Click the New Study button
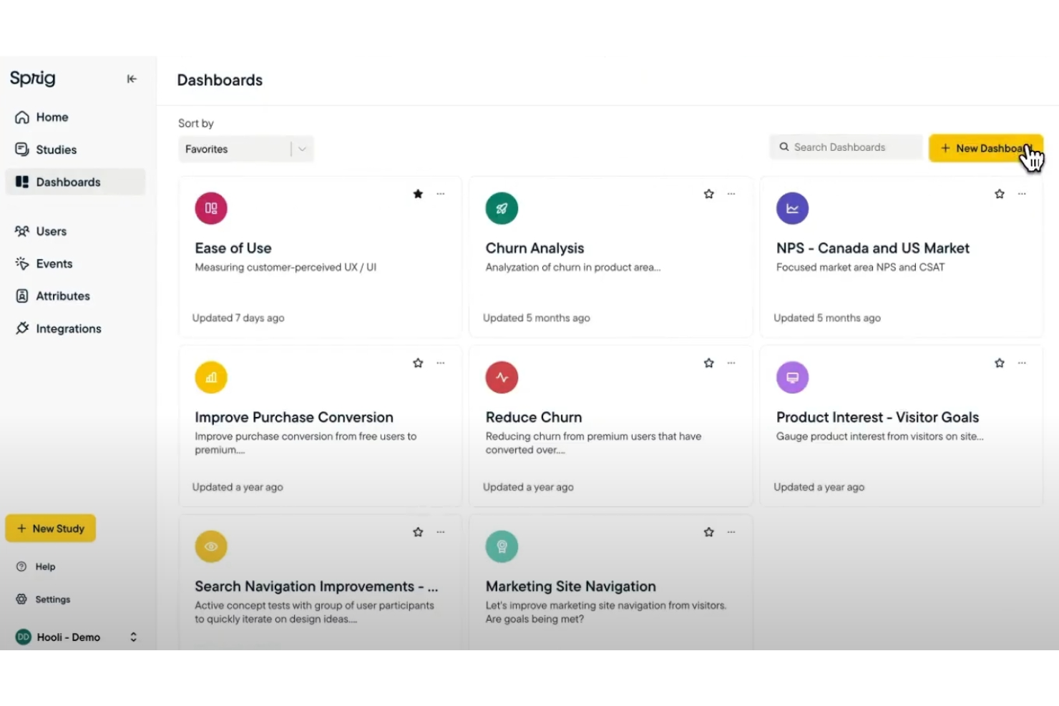 coord(50,528)
